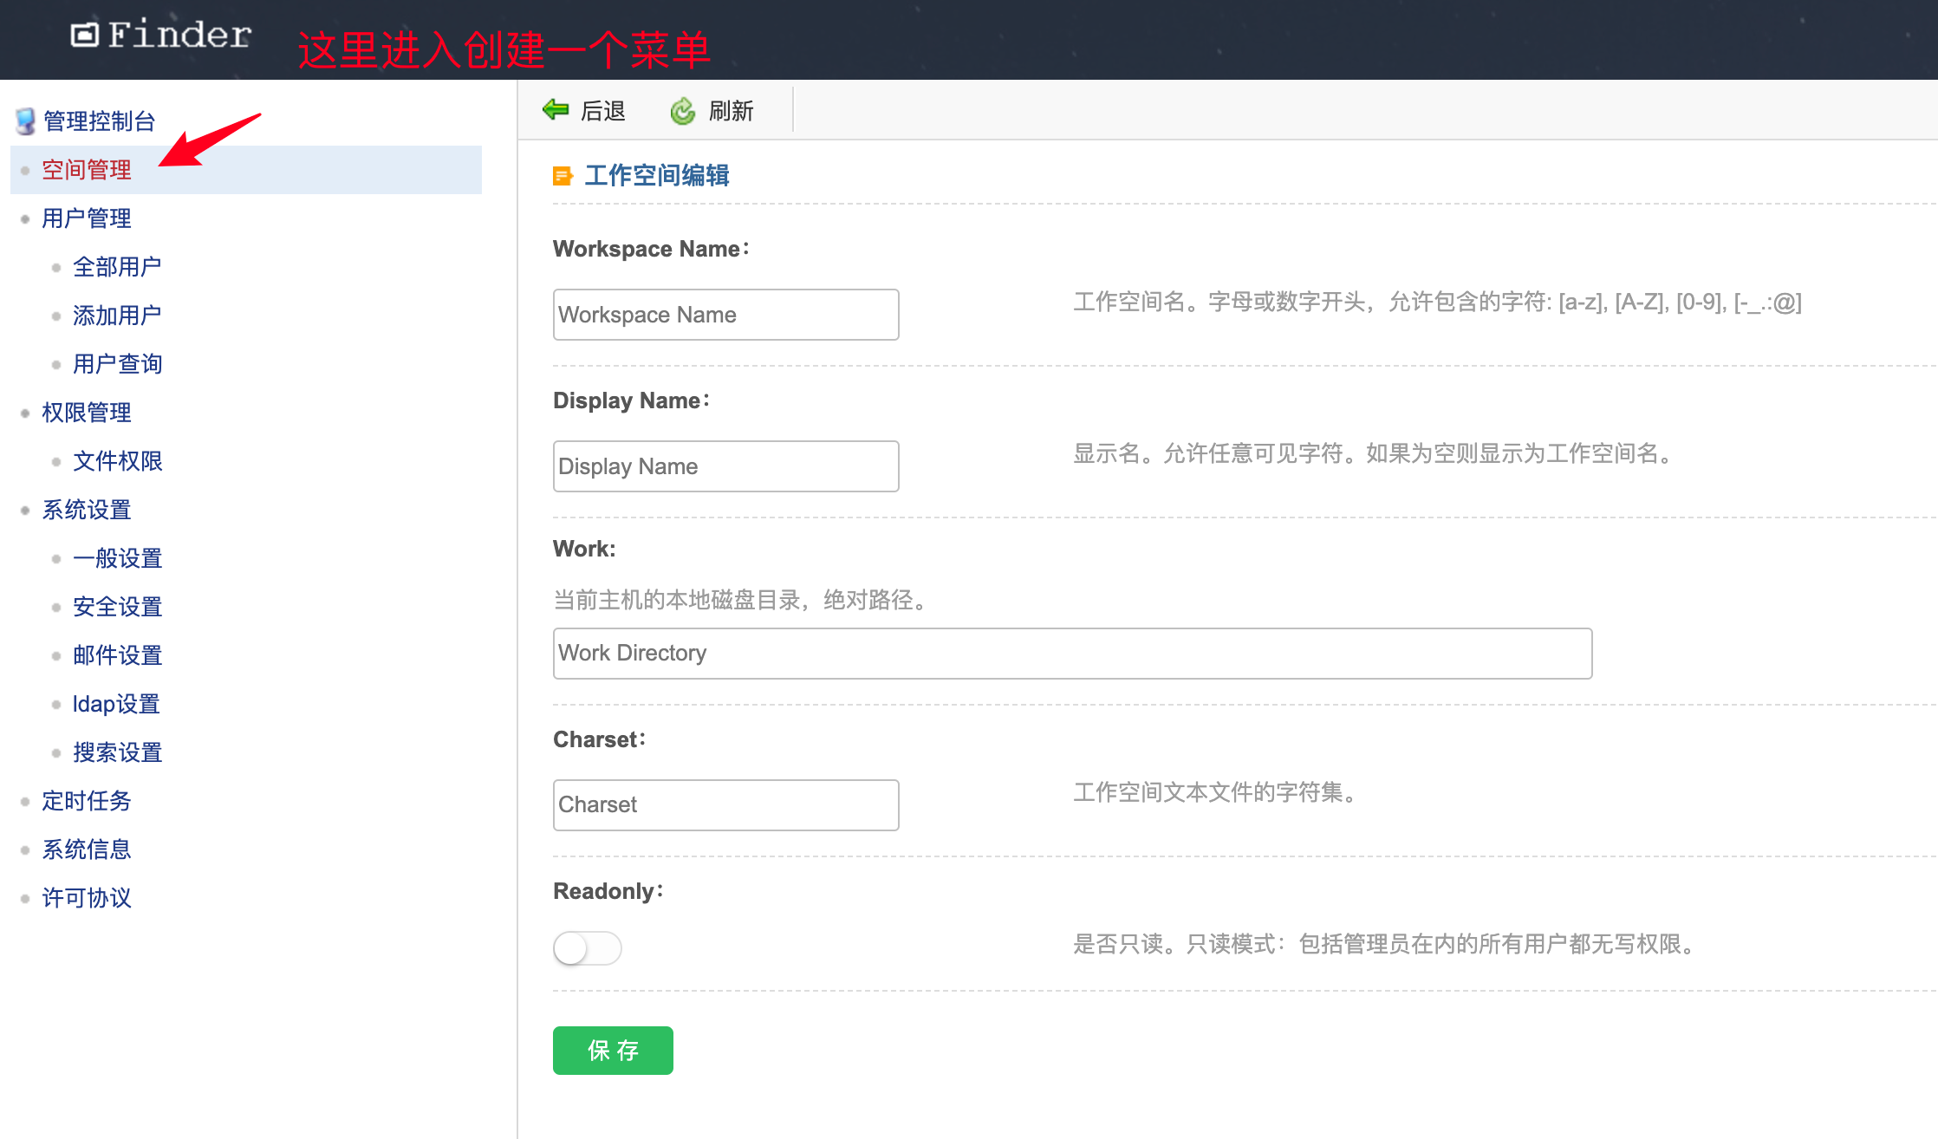Click the Work Directory text field
Screen dimensions: 1938x1139
tap(1072, 653)
